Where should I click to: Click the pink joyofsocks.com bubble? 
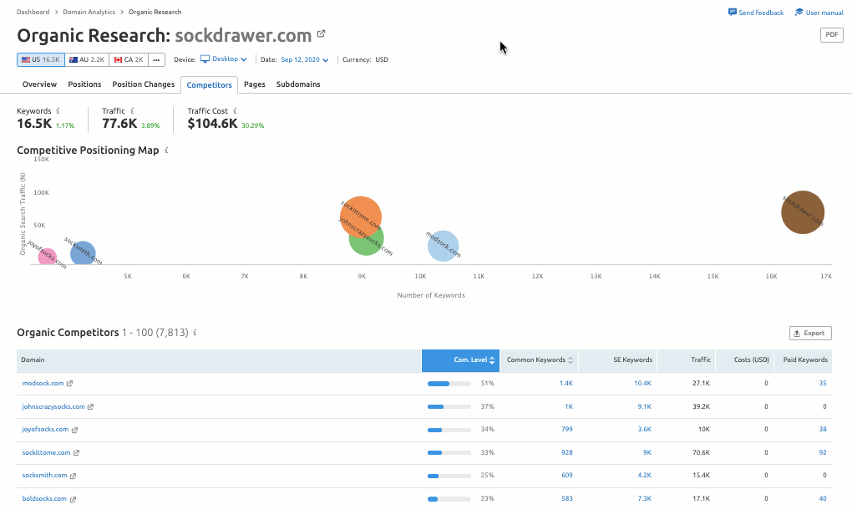pos(47,256)
